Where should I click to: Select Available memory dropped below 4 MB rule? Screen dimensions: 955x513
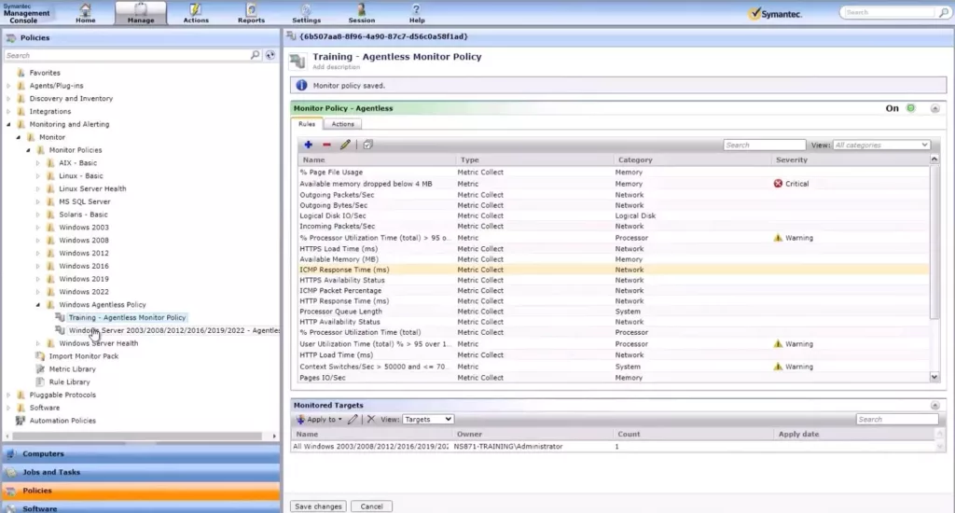614,184
